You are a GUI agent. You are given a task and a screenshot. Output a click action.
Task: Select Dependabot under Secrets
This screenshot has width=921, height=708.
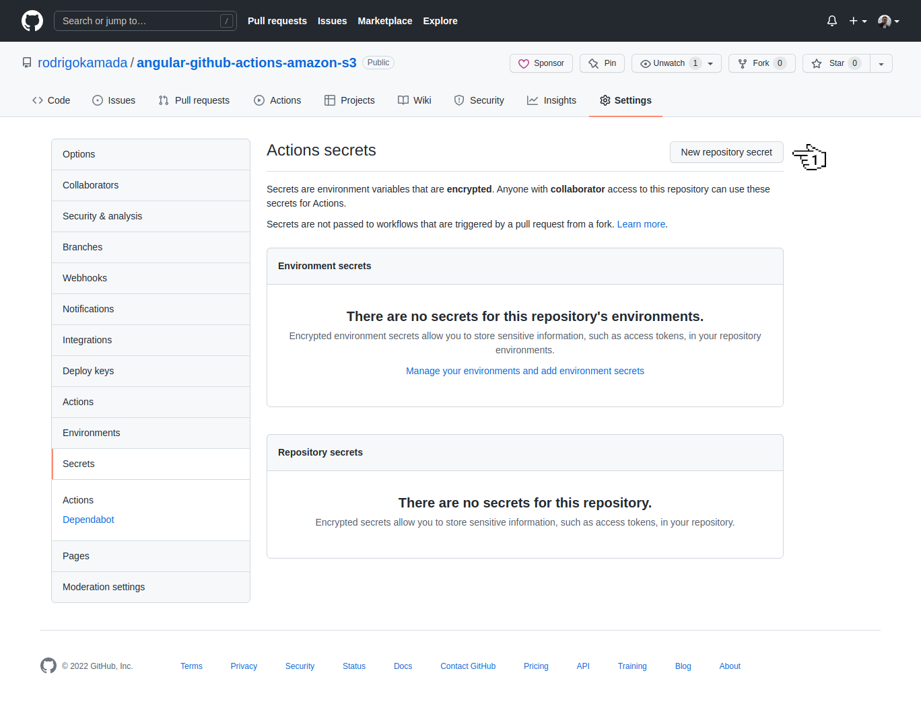click(x=88, y=520)
